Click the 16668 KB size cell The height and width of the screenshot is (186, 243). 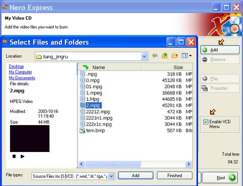click(172, 93)
